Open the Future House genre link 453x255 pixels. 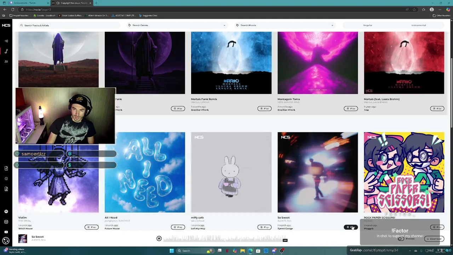[x=112, y=228]
